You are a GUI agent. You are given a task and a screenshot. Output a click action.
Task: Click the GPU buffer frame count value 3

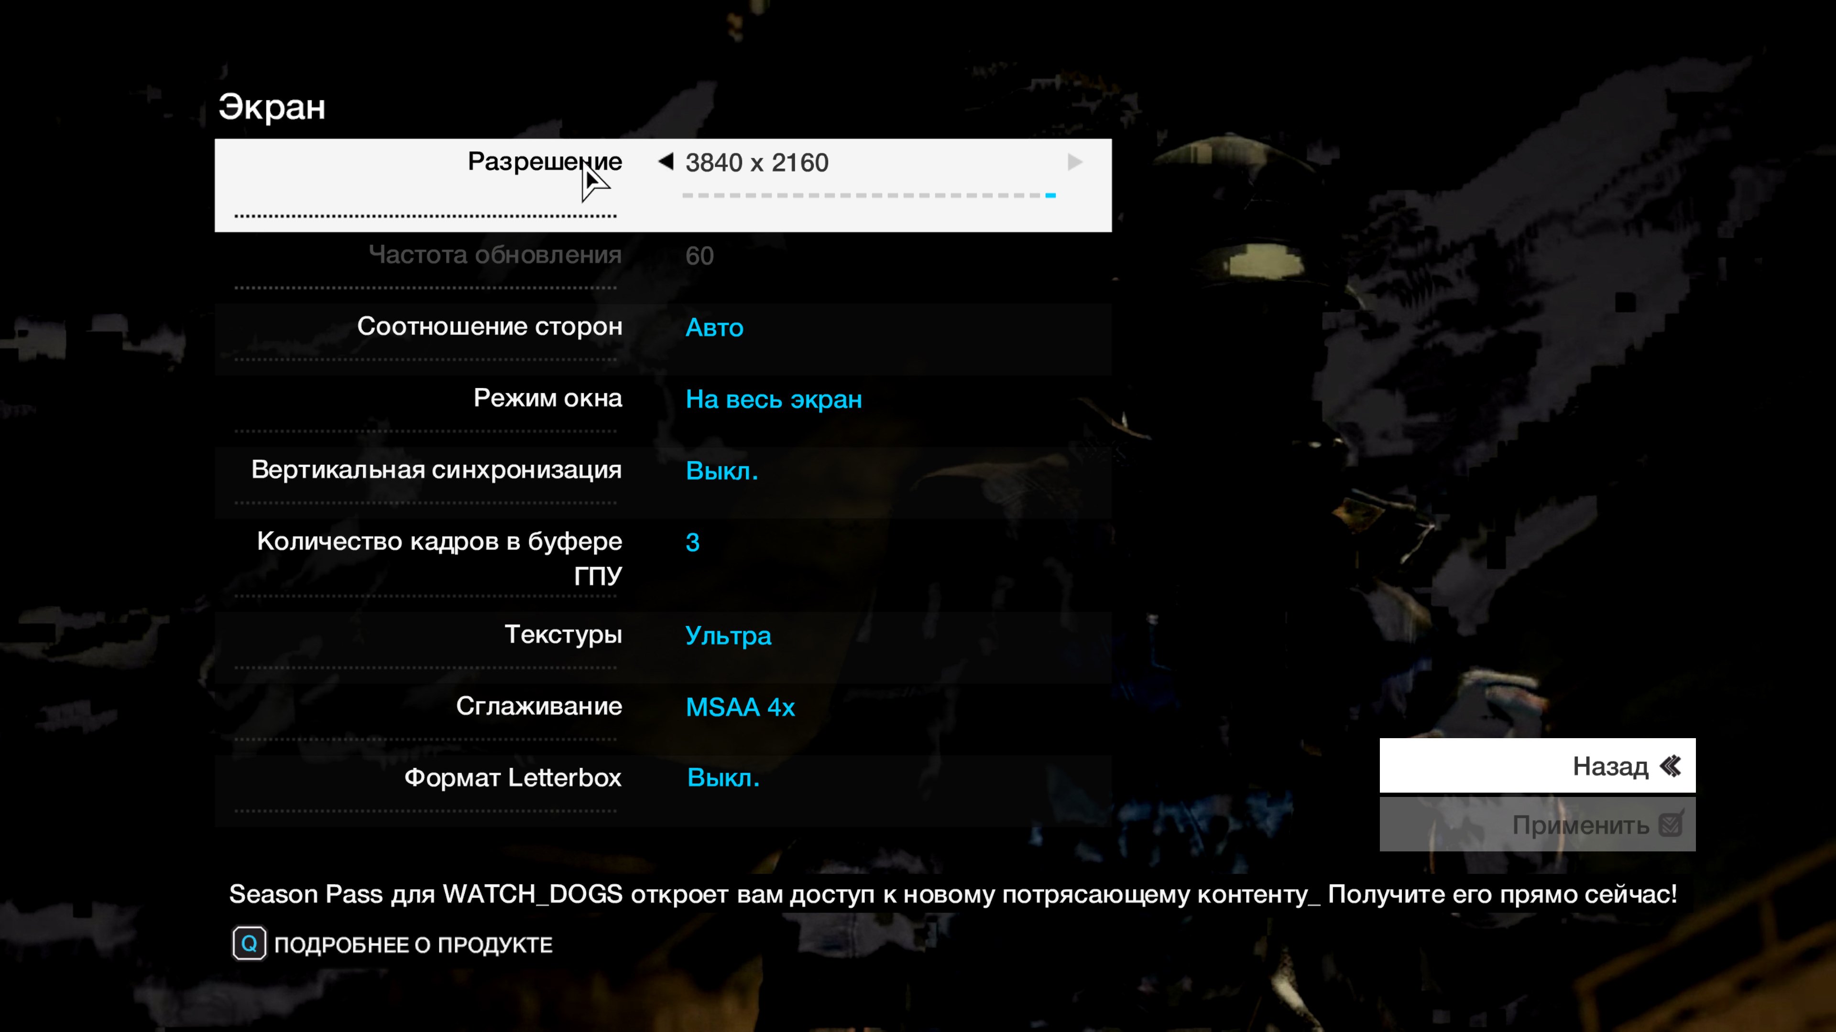click(x=692, y=543)
